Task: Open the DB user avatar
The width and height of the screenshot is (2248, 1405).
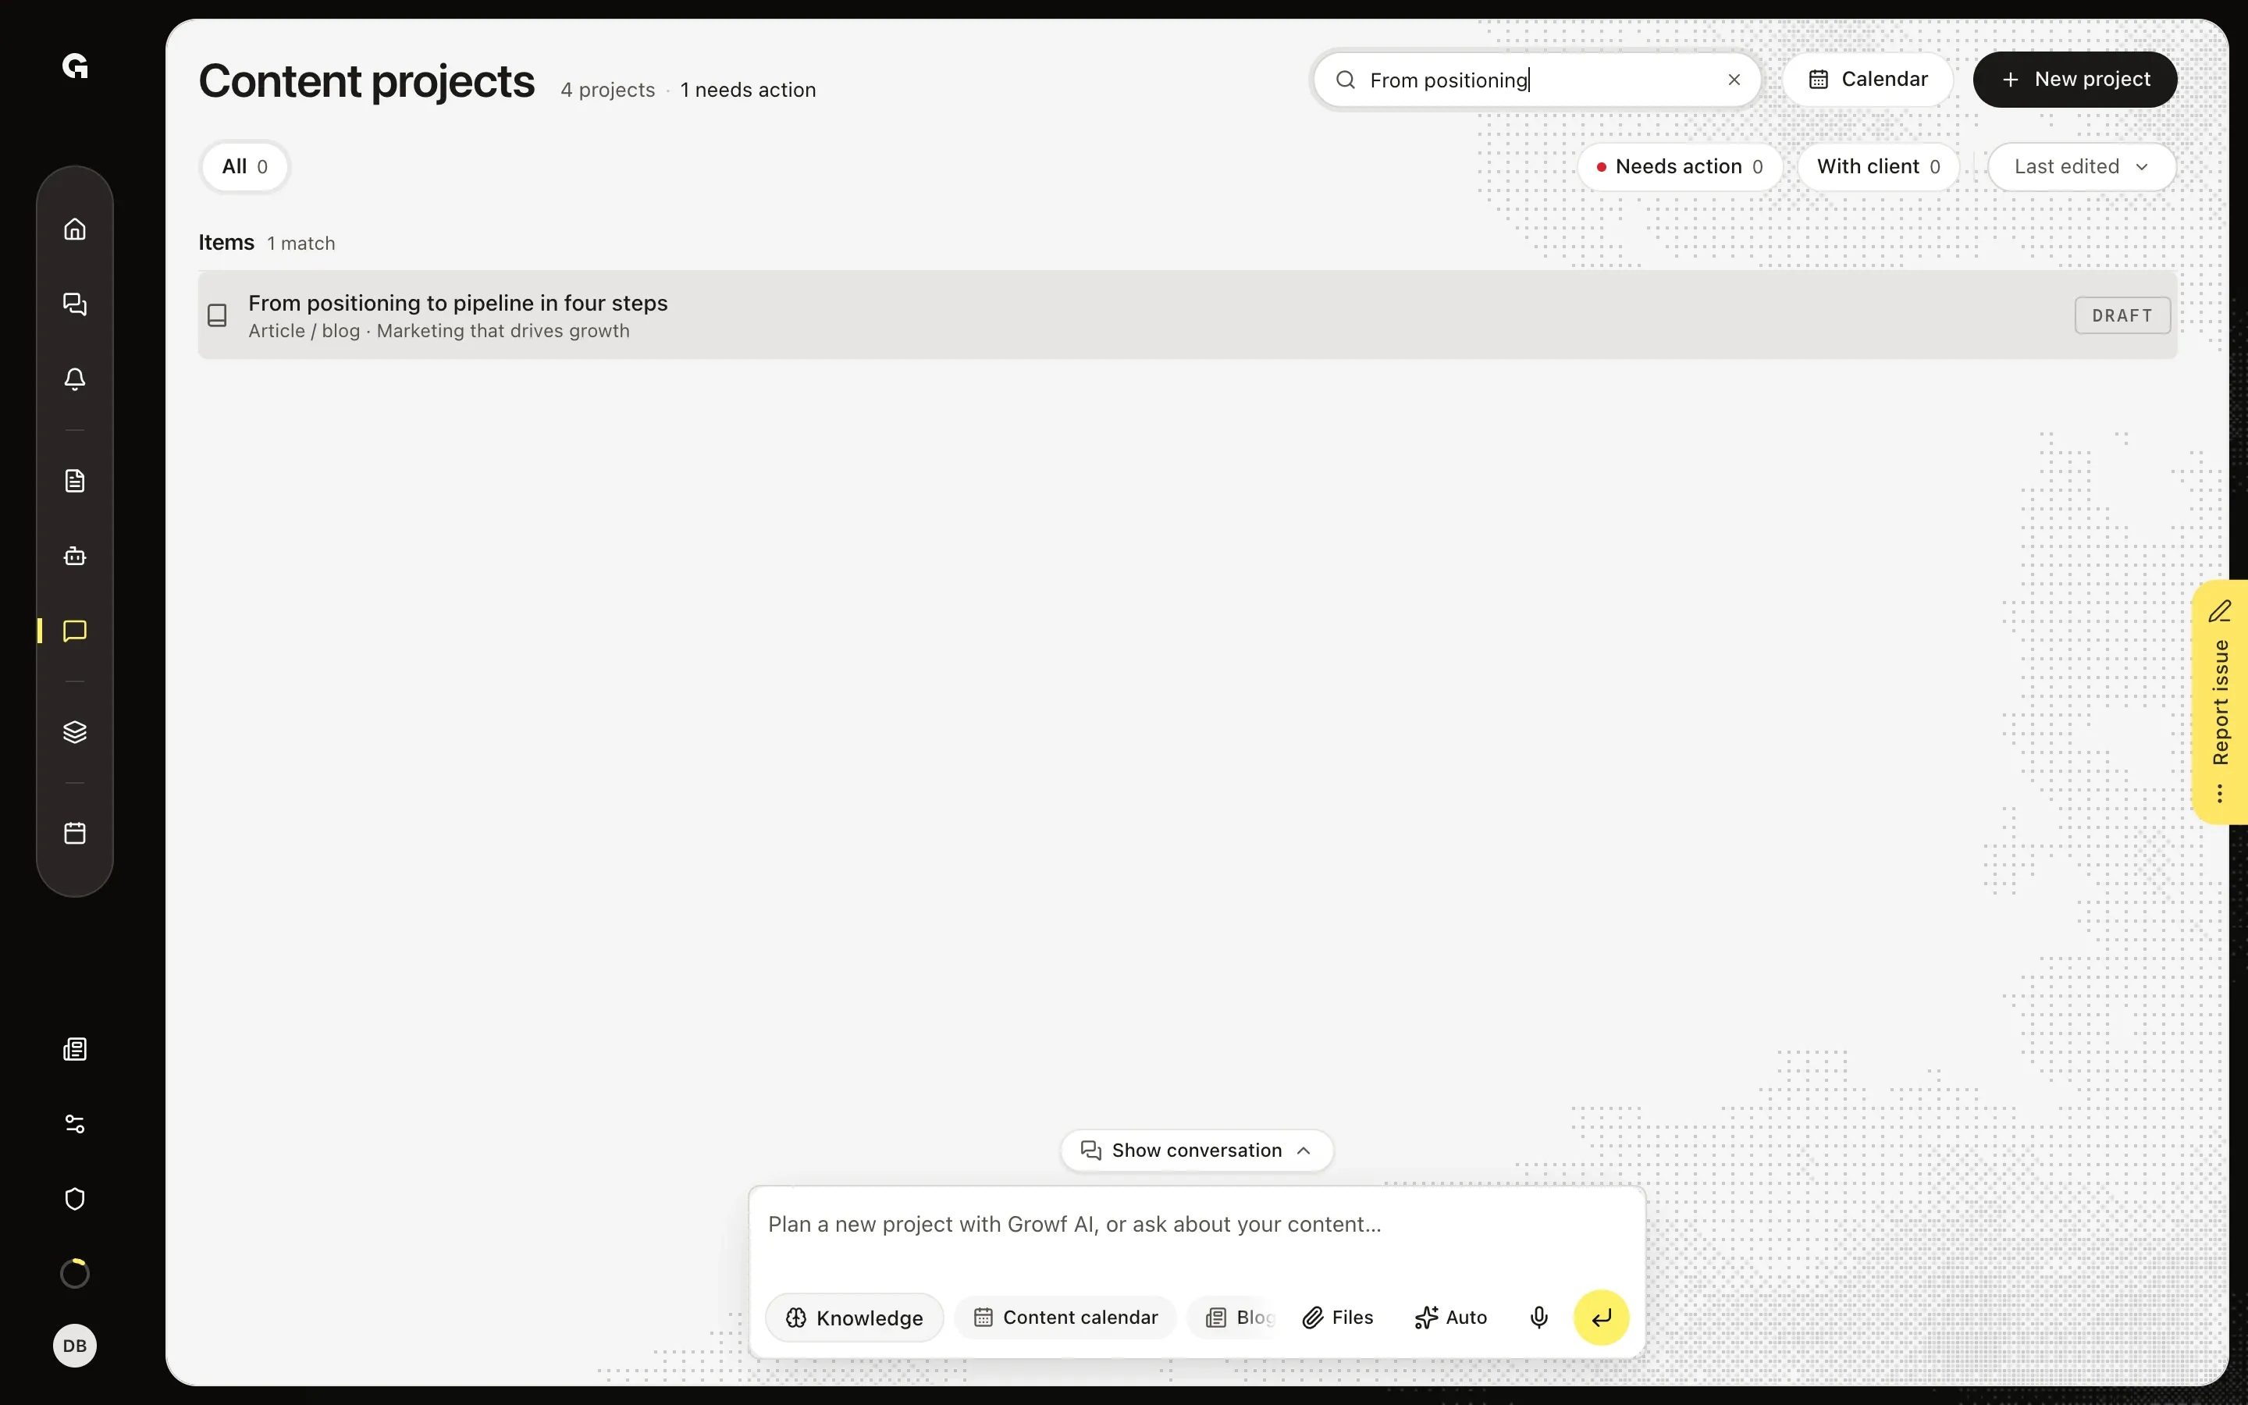Action: [x=75, y=1346]
